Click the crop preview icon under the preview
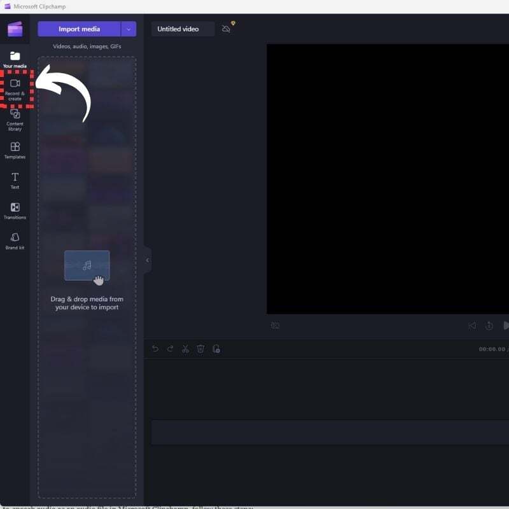The height and width of the screenshot is (509, 509). coord(275,325)
